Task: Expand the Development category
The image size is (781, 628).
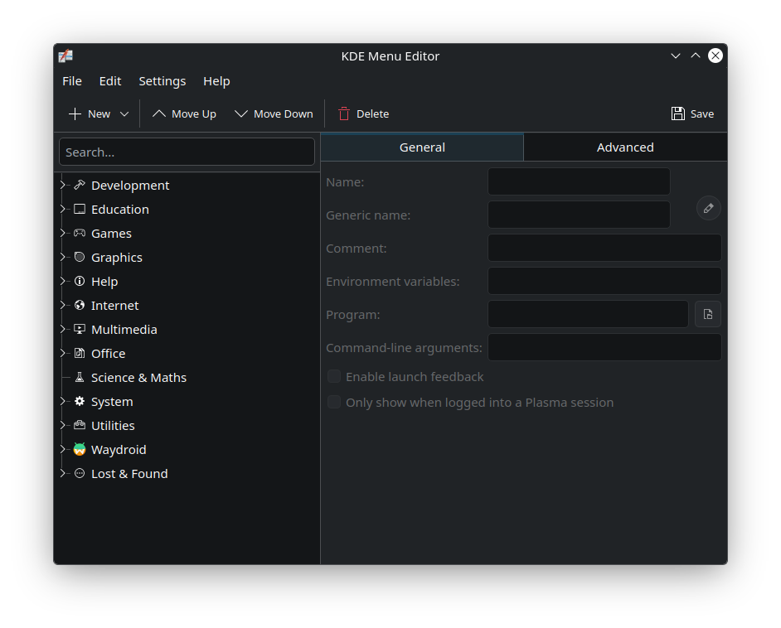Action: click(x=63, y=185)
